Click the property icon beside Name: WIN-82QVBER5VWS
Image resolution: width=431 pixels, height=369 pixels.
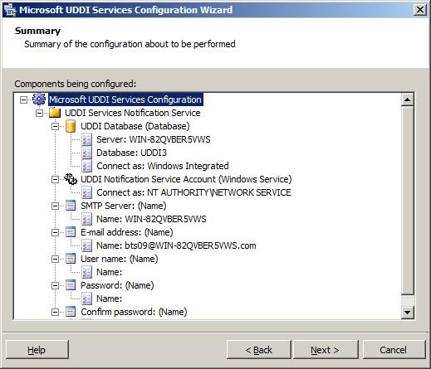pyautogui.click(x=86, y=219)
